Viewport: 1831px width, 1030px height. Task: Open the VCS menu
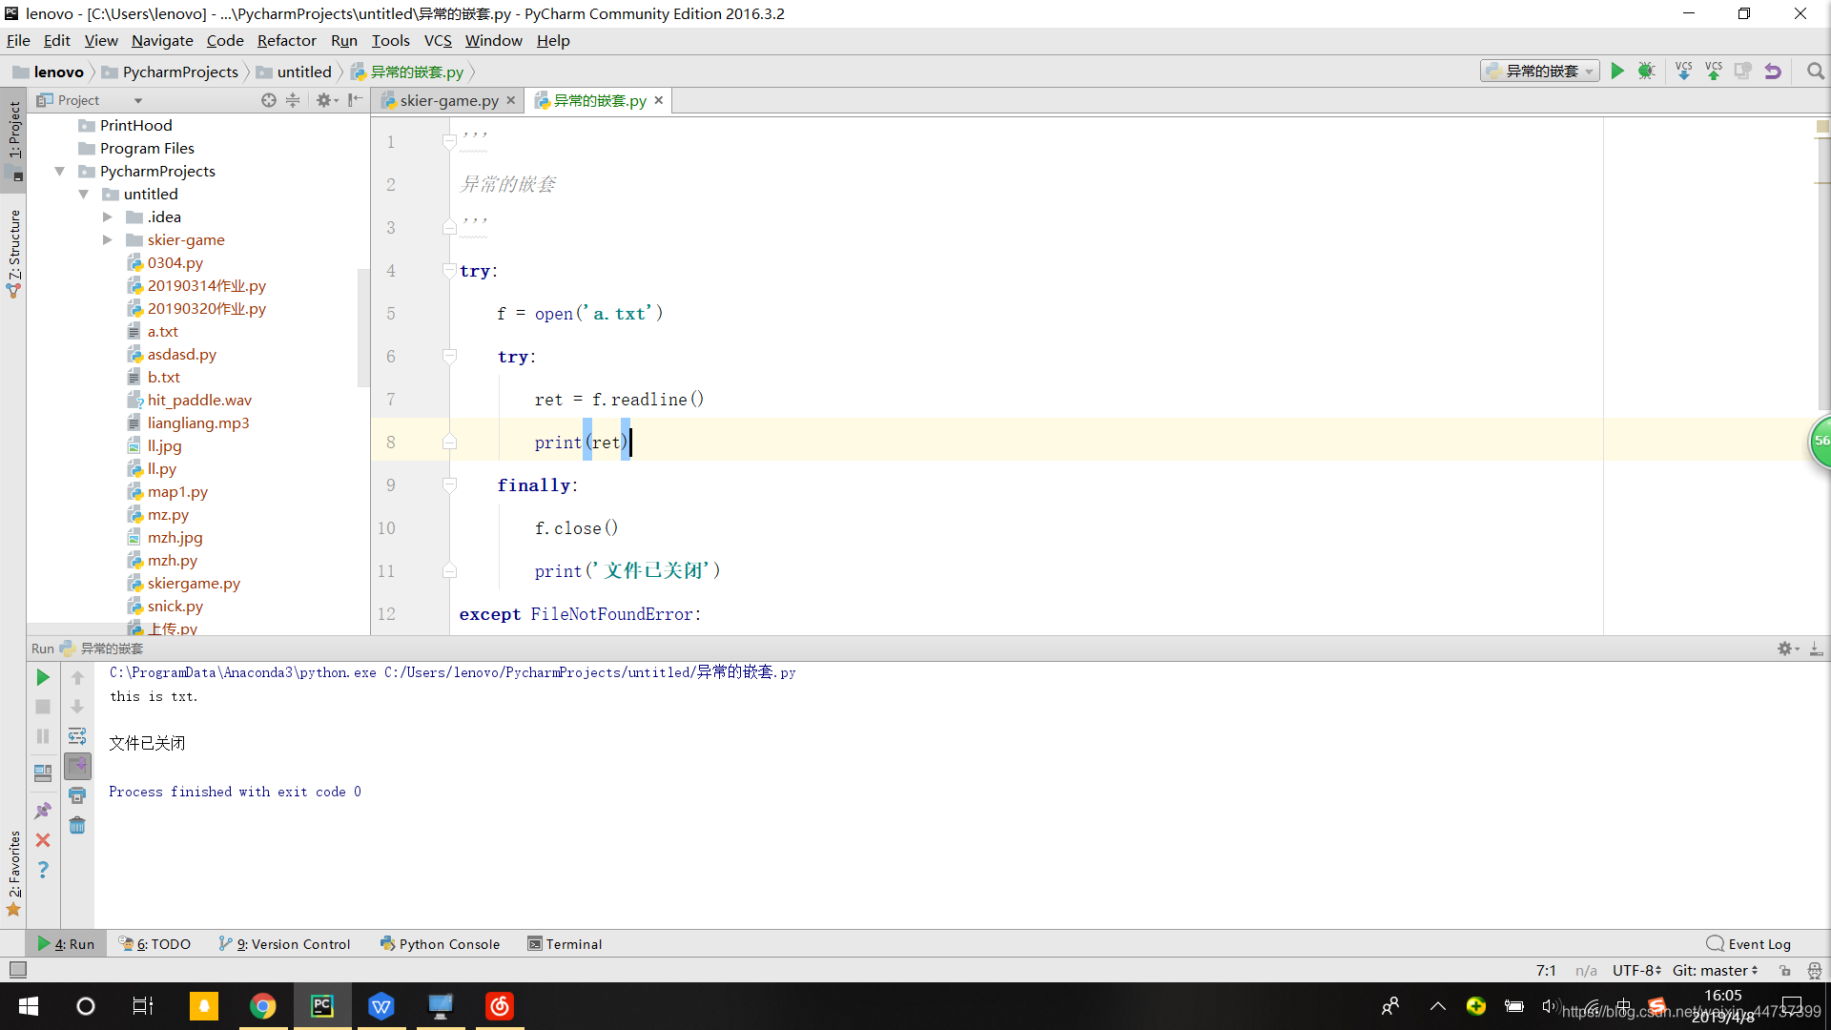[438, 40]
